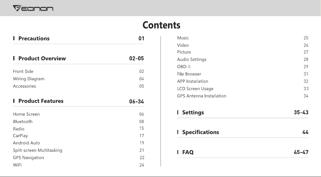
Task: Go to the Settings section heading
Action: pos(193,112)
